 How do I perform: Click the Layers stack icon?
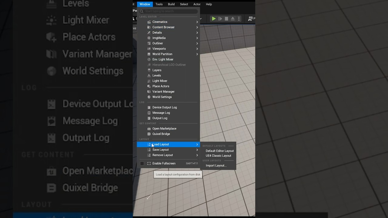(x=149, y=70)
